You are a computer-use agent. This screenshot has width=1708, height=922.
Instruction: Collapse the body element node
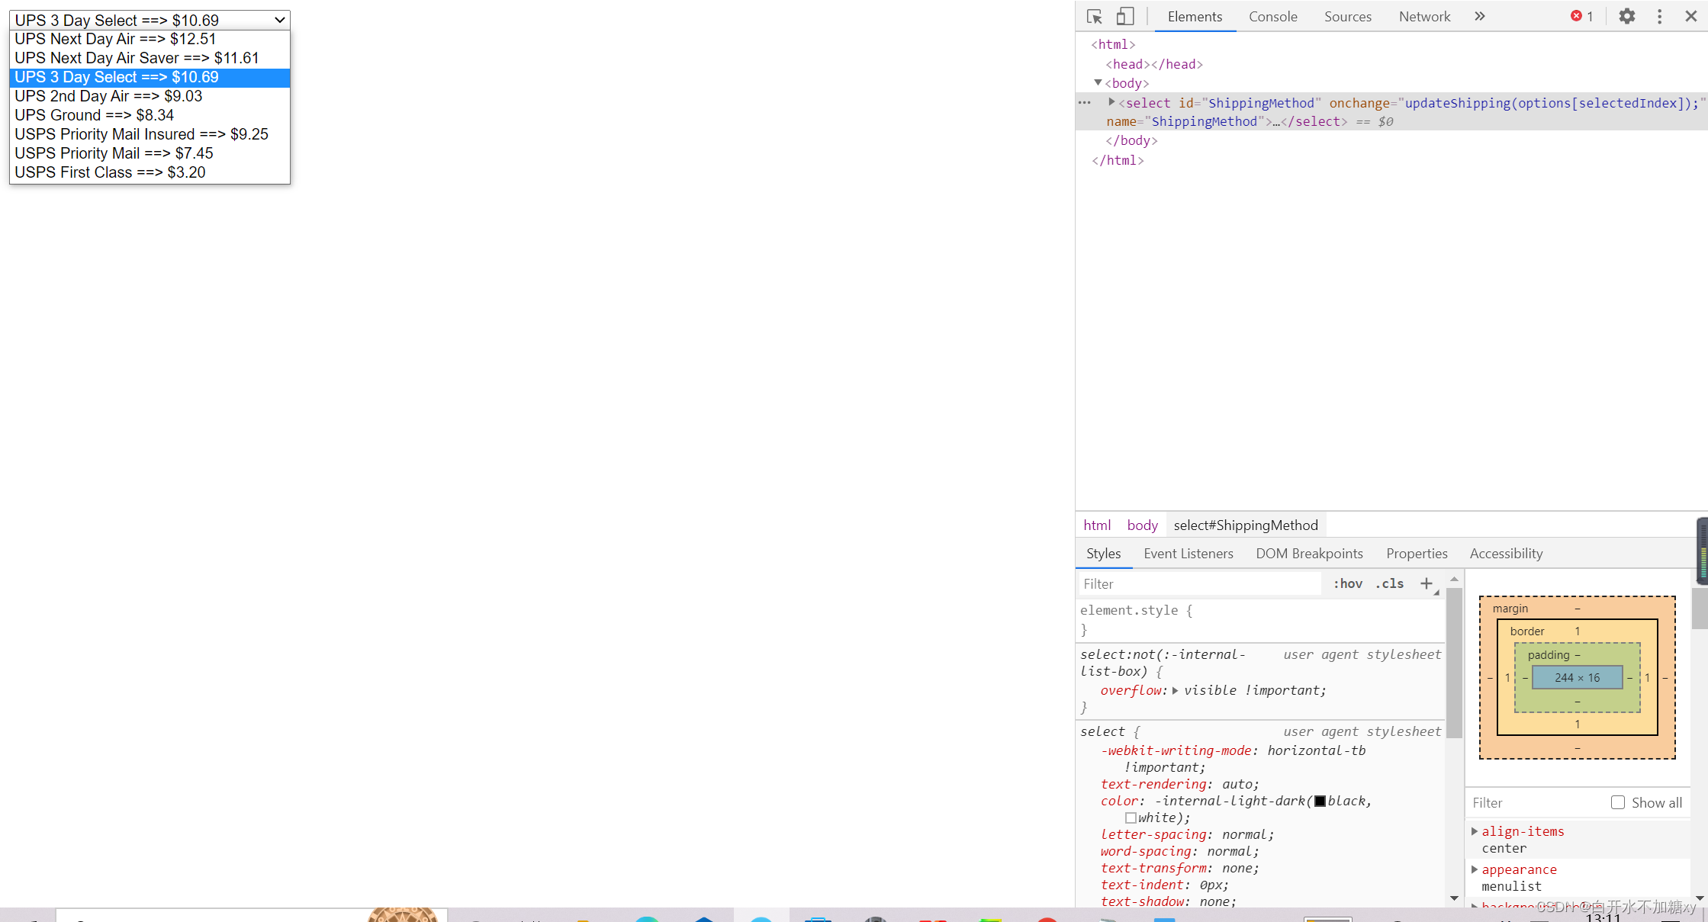point(1098,82)
